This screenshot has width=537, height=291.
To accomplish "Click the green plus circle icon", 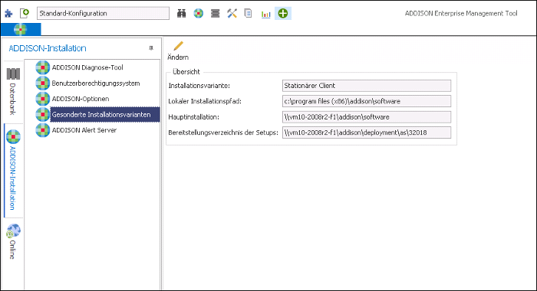I will 283,13.
